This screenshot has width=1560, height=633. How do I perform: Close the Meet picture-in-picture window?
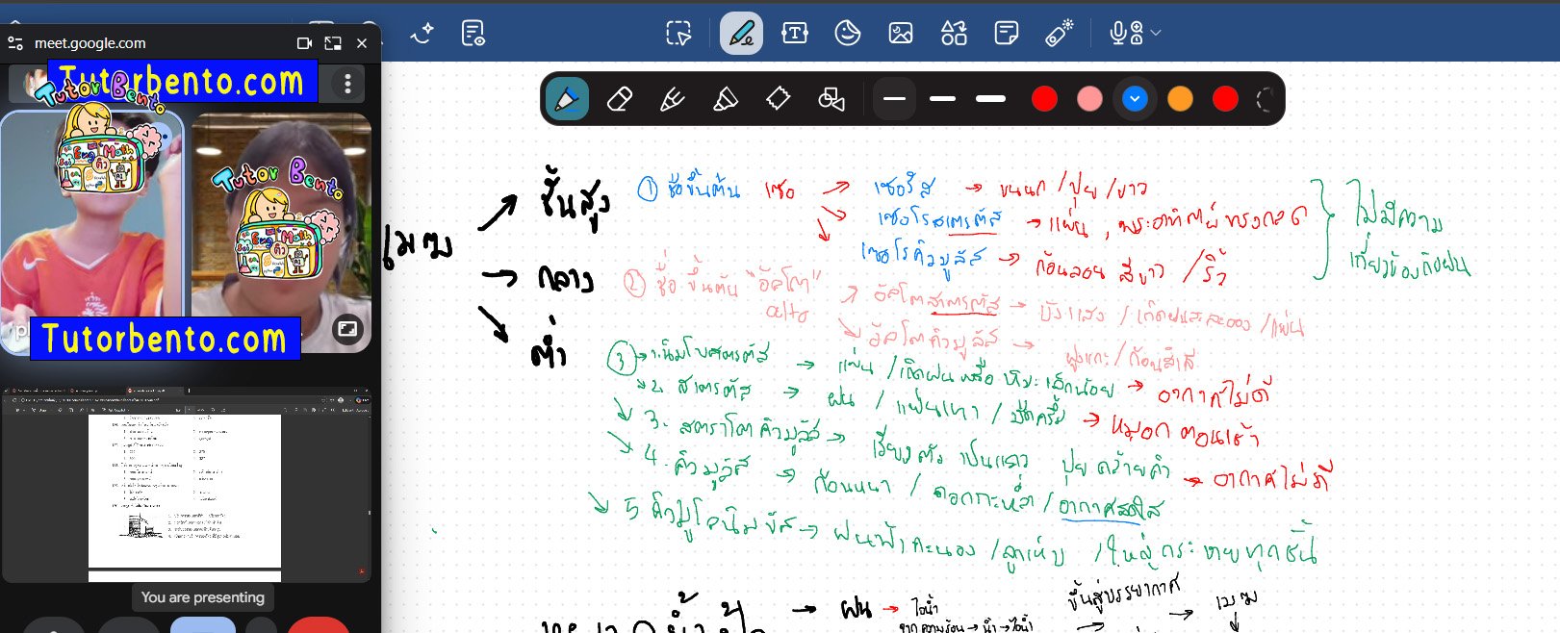[362, 43]
